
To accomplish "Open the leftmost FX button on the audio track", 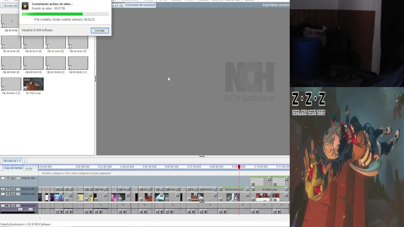I will 57,211.
